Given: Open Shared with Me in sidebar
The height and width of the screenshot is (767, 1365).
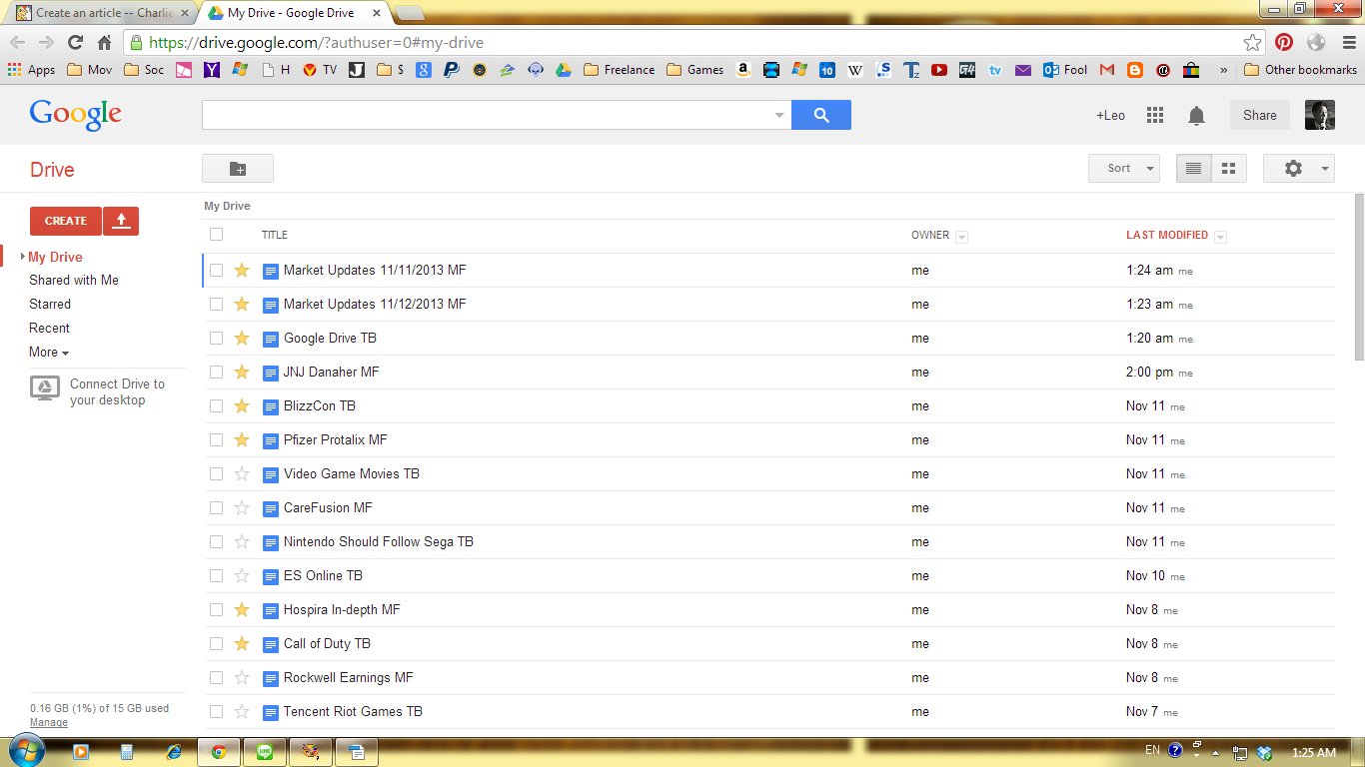Looking at the screenshot, I should coord(74,281).
